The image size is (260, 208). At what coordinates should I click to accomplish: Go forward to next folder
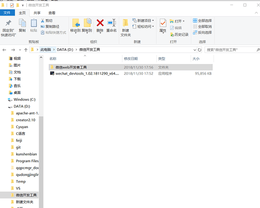13,50
